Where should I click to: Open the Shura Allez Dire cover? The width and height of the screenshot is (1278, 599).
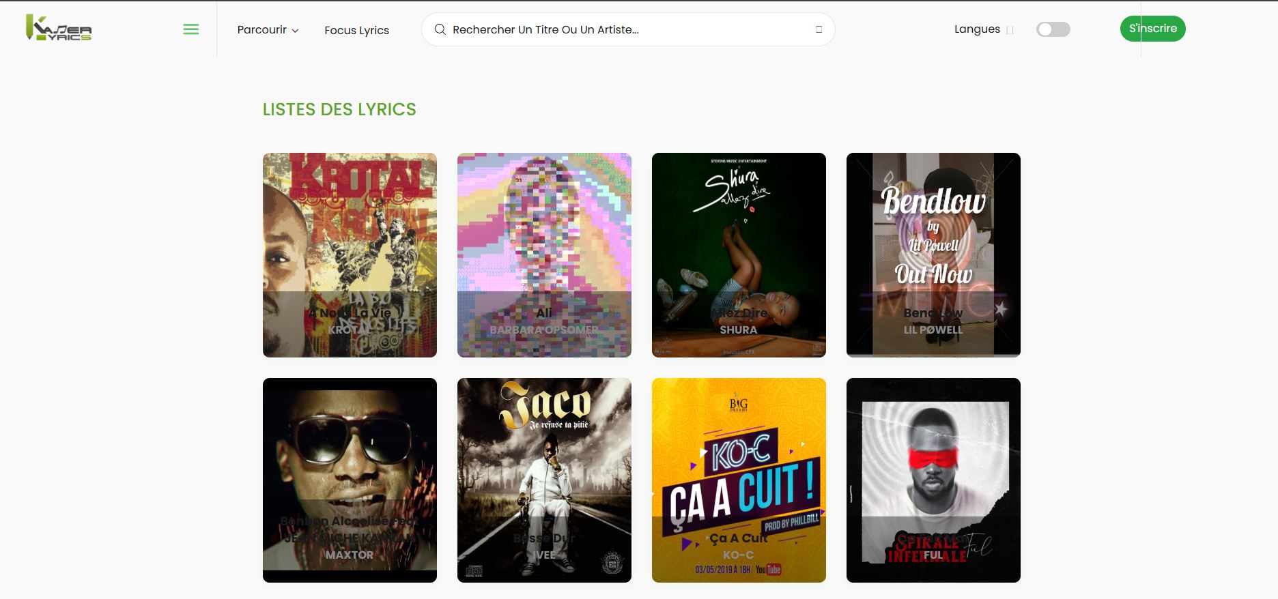click(739, 255)
